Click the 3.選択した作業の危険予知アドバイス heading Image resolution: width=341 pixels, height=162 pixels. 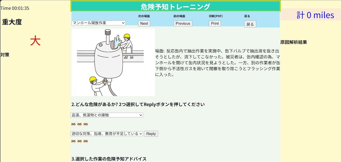tap(109, 159)
